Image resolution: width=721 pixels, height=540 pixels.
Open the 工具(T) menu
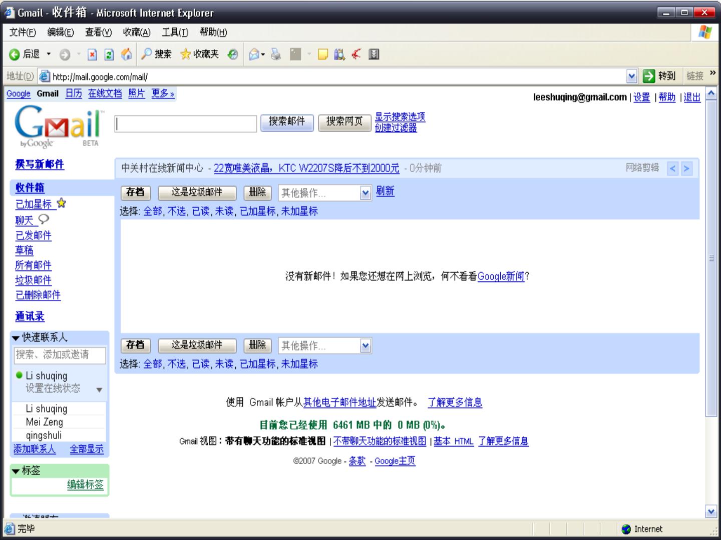[175, 32]
